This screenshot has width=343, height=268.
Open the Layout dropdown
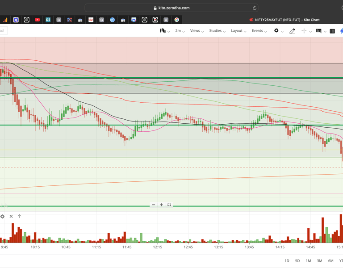238,31
